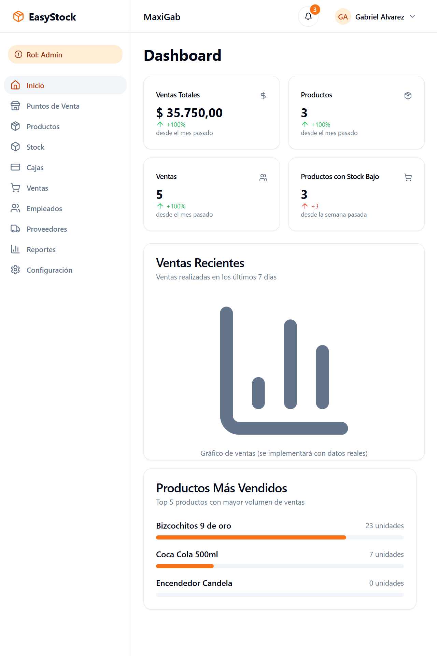Click the Inicio home link
This screenshot has height=656, width=437.
(36, 86)
